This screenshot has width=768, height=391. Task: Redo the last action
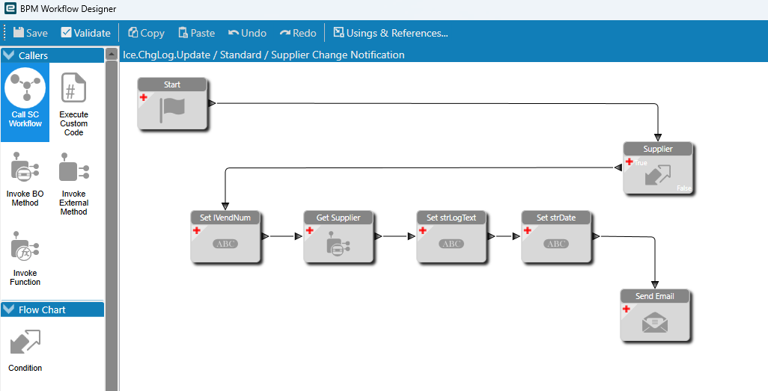298,33
